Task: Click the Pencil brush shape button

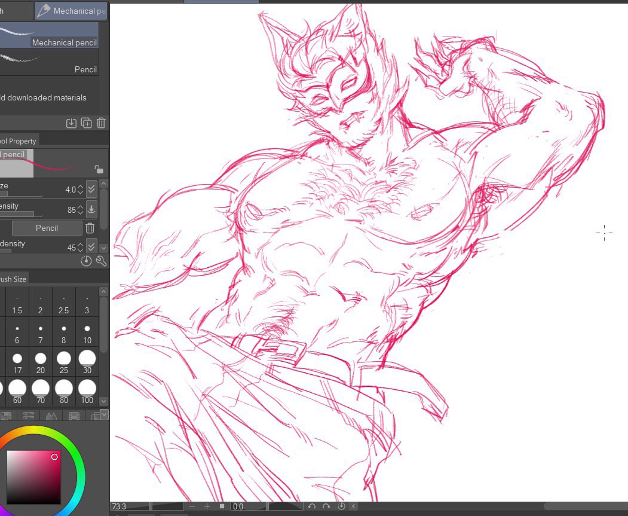Action: 47,228
